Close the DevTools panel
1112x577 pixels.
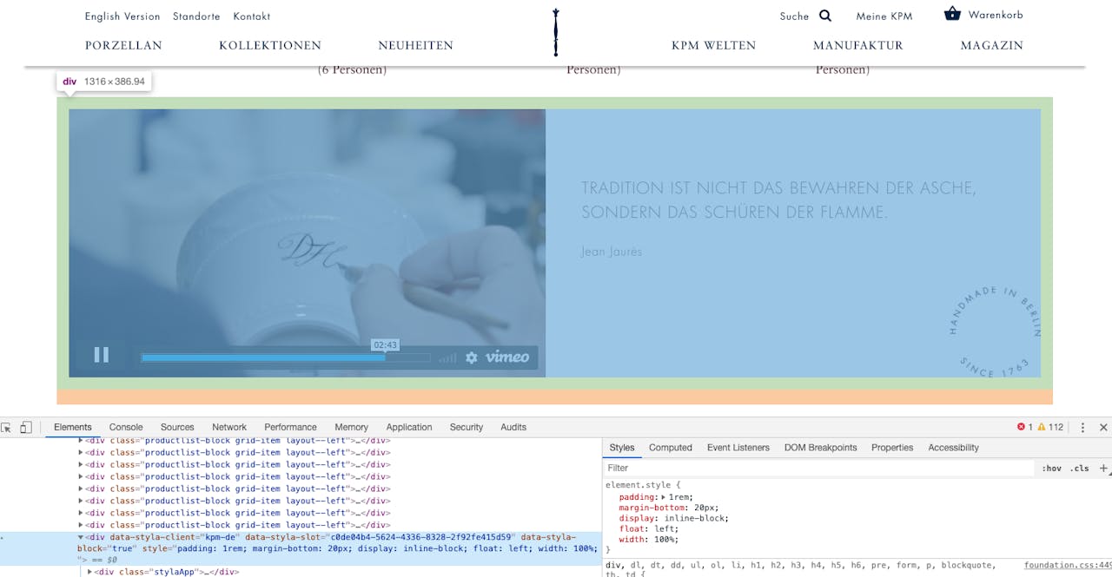[1103, 427]
